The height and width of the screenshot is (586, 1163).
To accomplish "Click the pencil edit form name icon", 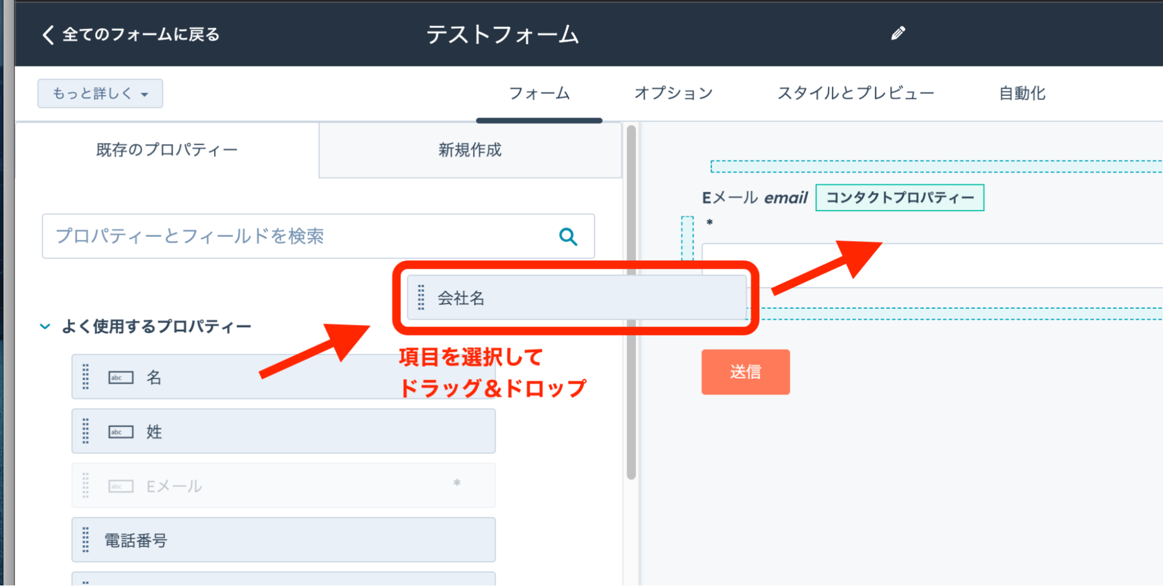I will pos(898,34).
